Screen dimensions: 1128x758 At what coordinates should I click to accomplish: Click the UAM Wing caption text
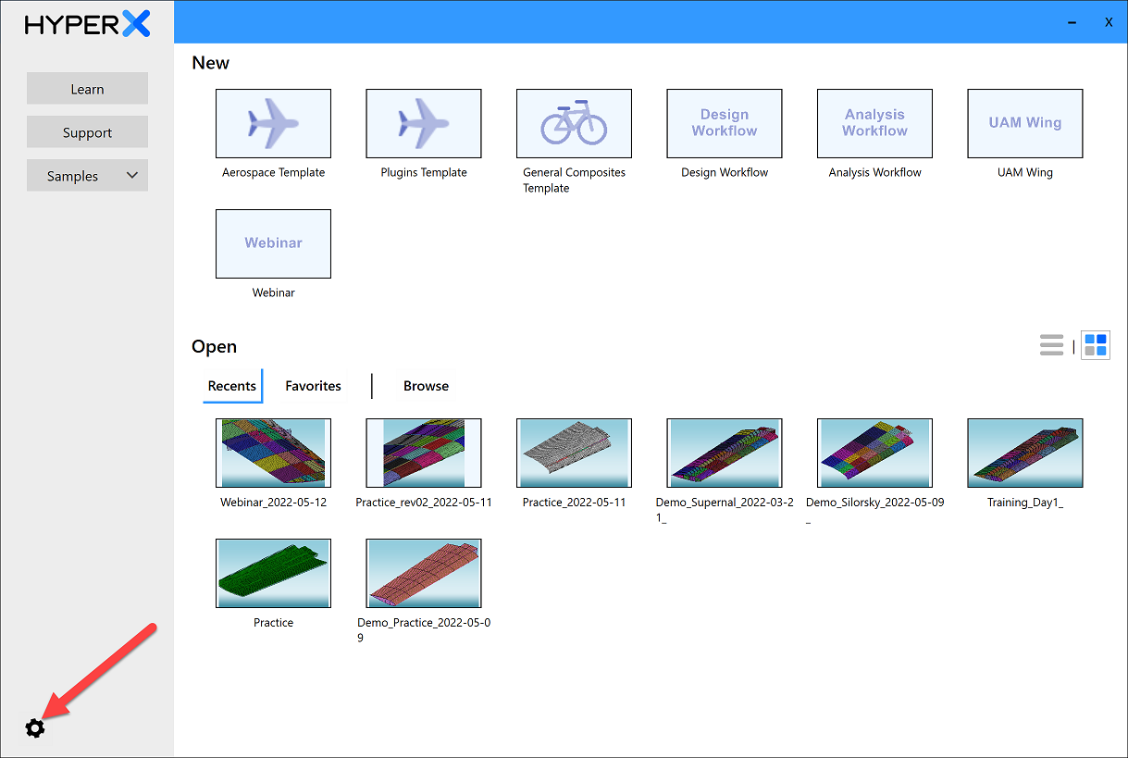click(x=1025, y=172)
